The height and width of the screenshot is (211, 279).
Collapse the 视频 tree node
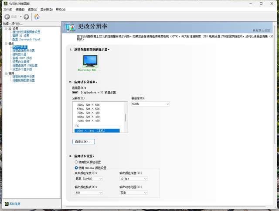click(x=6, y=73)
